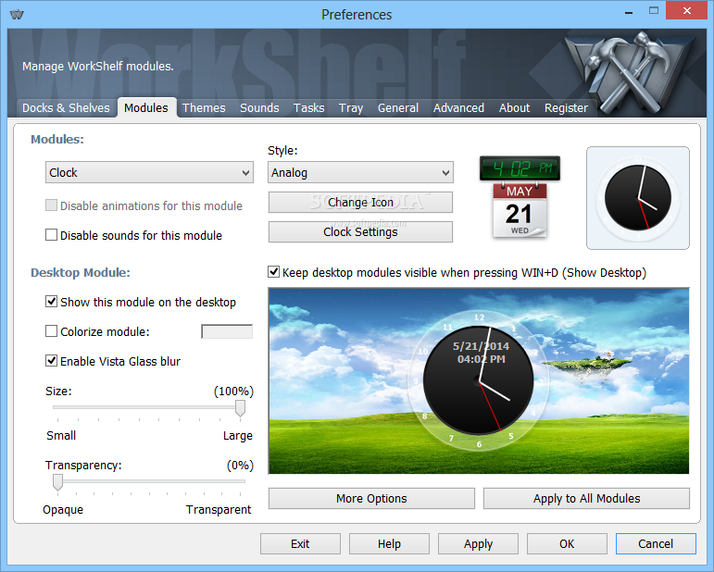
Task: Click the May 21 calendar icon
Action: point(520,211)
